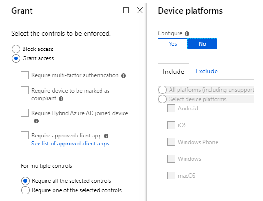This screenshot has width=263, height=201.
Task: Click info icon next to Configure label
Action: click(187, 34)
